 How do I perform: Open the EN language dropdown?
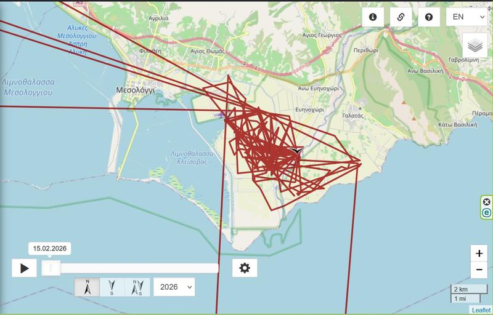click(467, 17)
